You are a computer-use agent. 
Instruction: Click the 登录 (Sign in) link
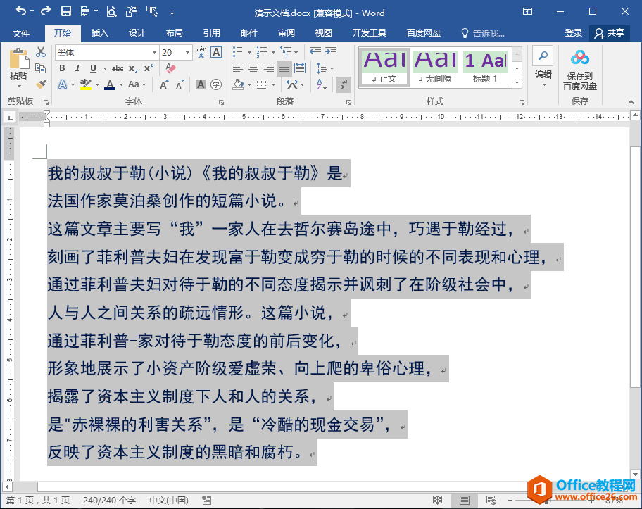pos(573,33)
